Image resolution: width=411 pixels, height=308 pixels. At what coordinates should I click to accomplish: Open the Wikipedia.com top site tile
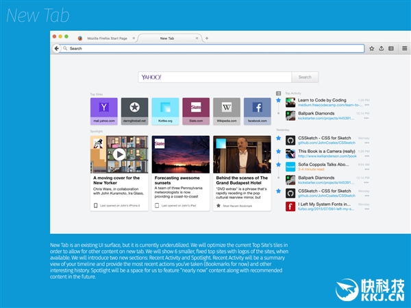tap(227, 111)
